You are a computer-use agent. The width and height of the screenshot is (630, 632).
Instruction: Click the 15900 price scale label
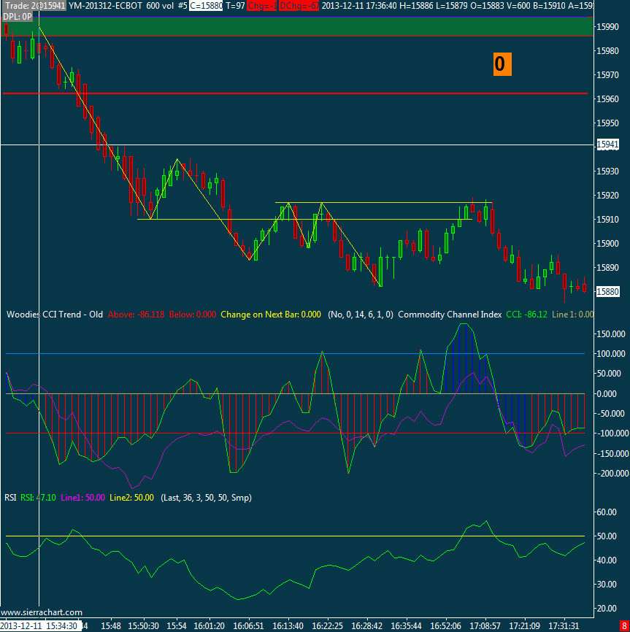(607, 244)
